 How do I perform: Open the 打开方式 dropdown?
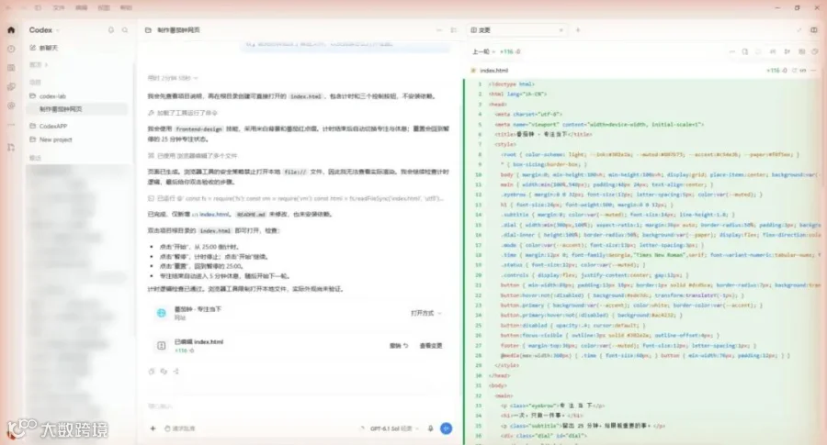(426, 314)
